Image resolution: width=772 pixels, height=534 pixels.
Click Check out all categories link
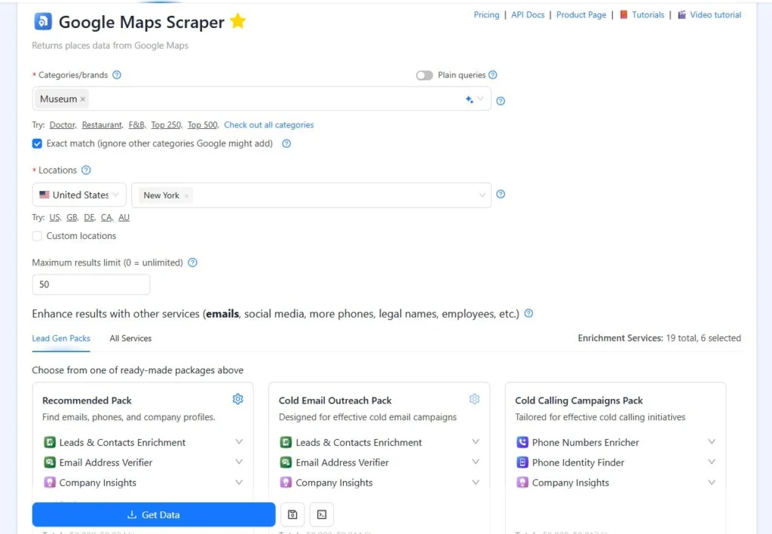click(x=269, y=125)
